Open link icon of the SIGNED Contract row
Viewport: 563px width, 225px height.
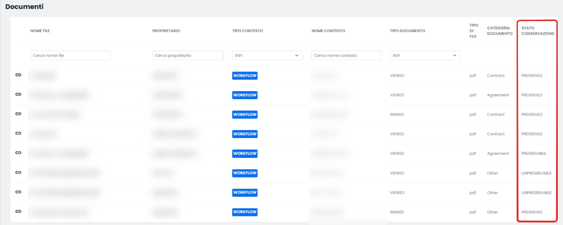pyautogui.click(x=18, y=114)
